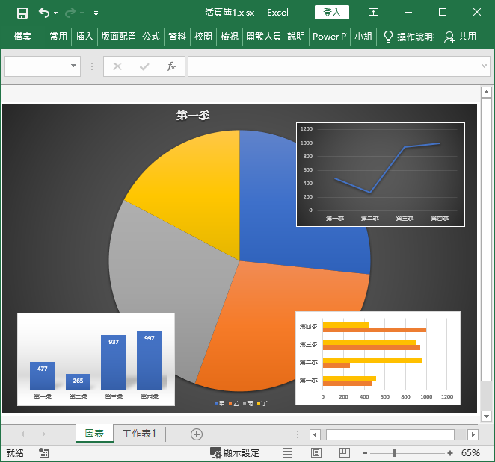The height and width of the screenshot is (462, 495).
Task: Open Customize Quick Access Toolbar menu
Action: click(x=96, y=13)
